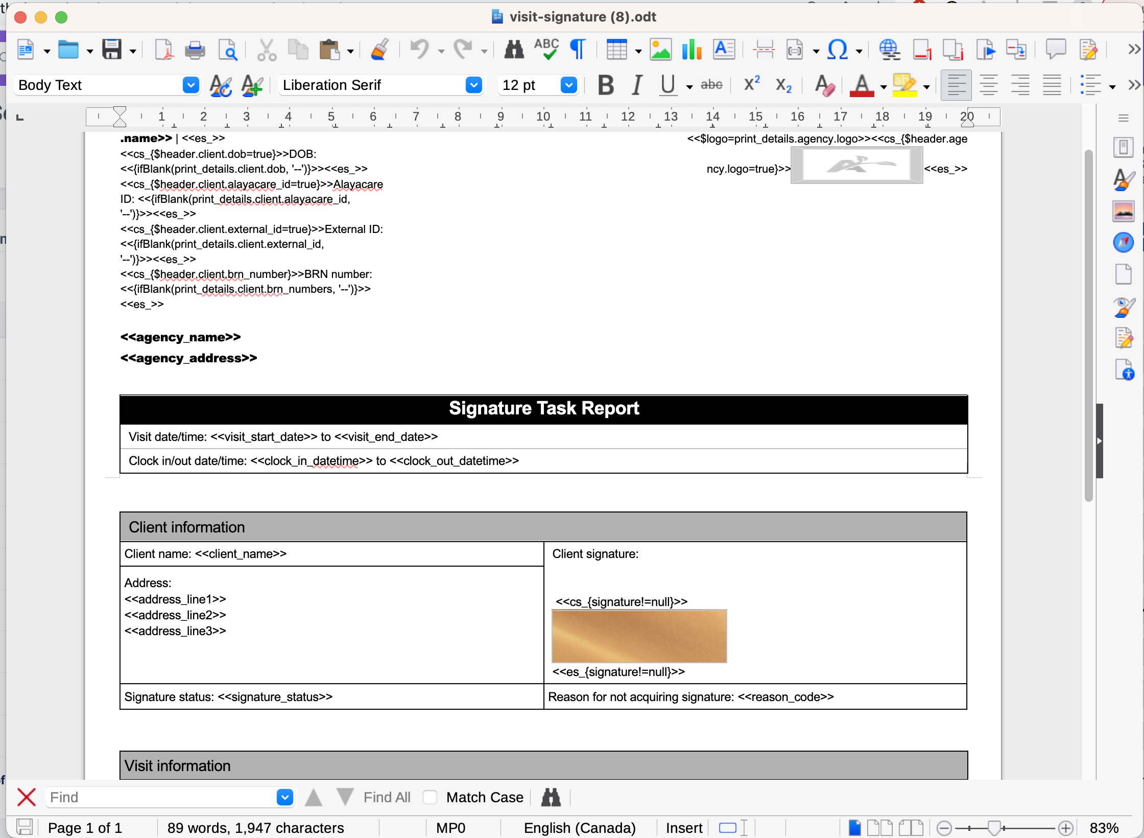Image resolution: width=1144 pixels, height=838 pixels.
Task: Click Find Previous up arrow
Action: (314, 797)
